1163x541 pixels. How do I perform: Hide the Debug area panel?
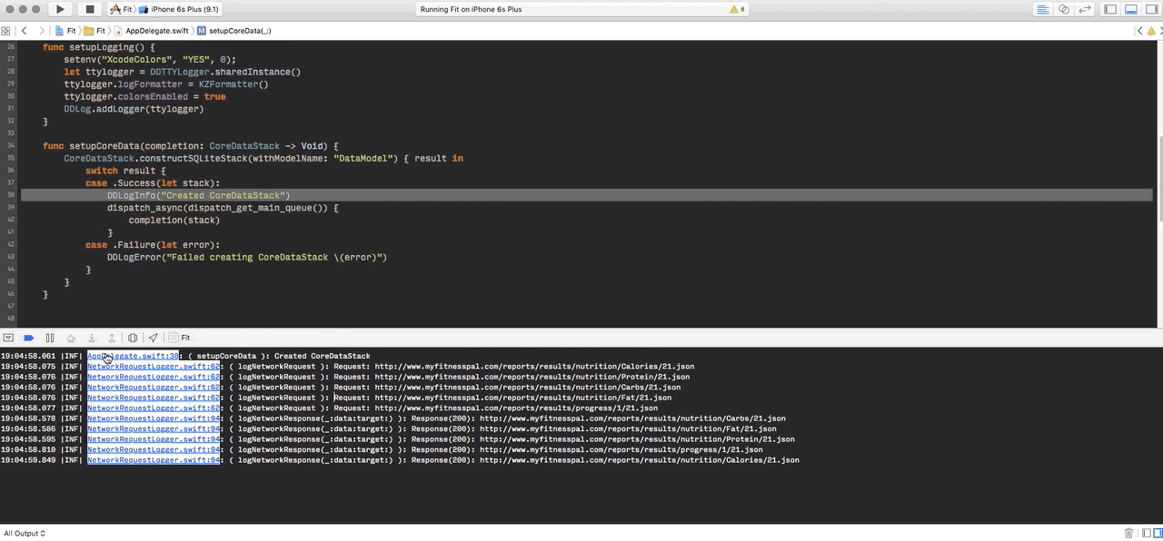click(1131, 9)
